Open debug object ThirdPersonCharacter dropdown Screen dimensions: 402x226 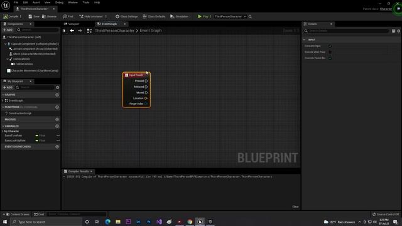[230, 16]
